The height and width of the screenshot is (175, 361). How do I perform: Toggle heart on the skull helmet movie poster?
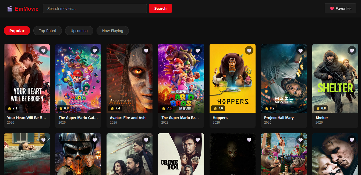(x=95, y=140)
